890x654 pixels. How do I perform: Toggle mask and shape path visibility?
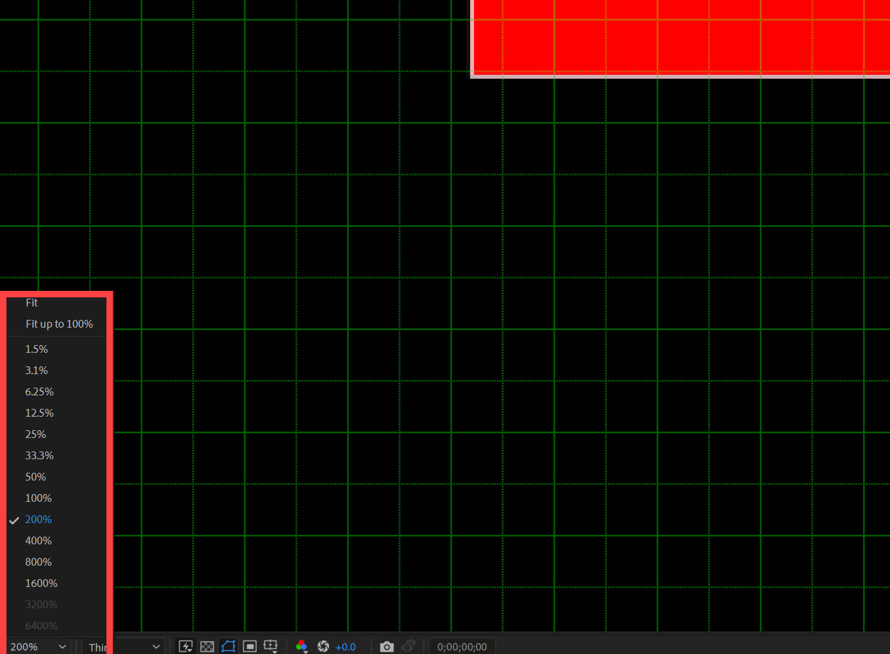point(228,646)
